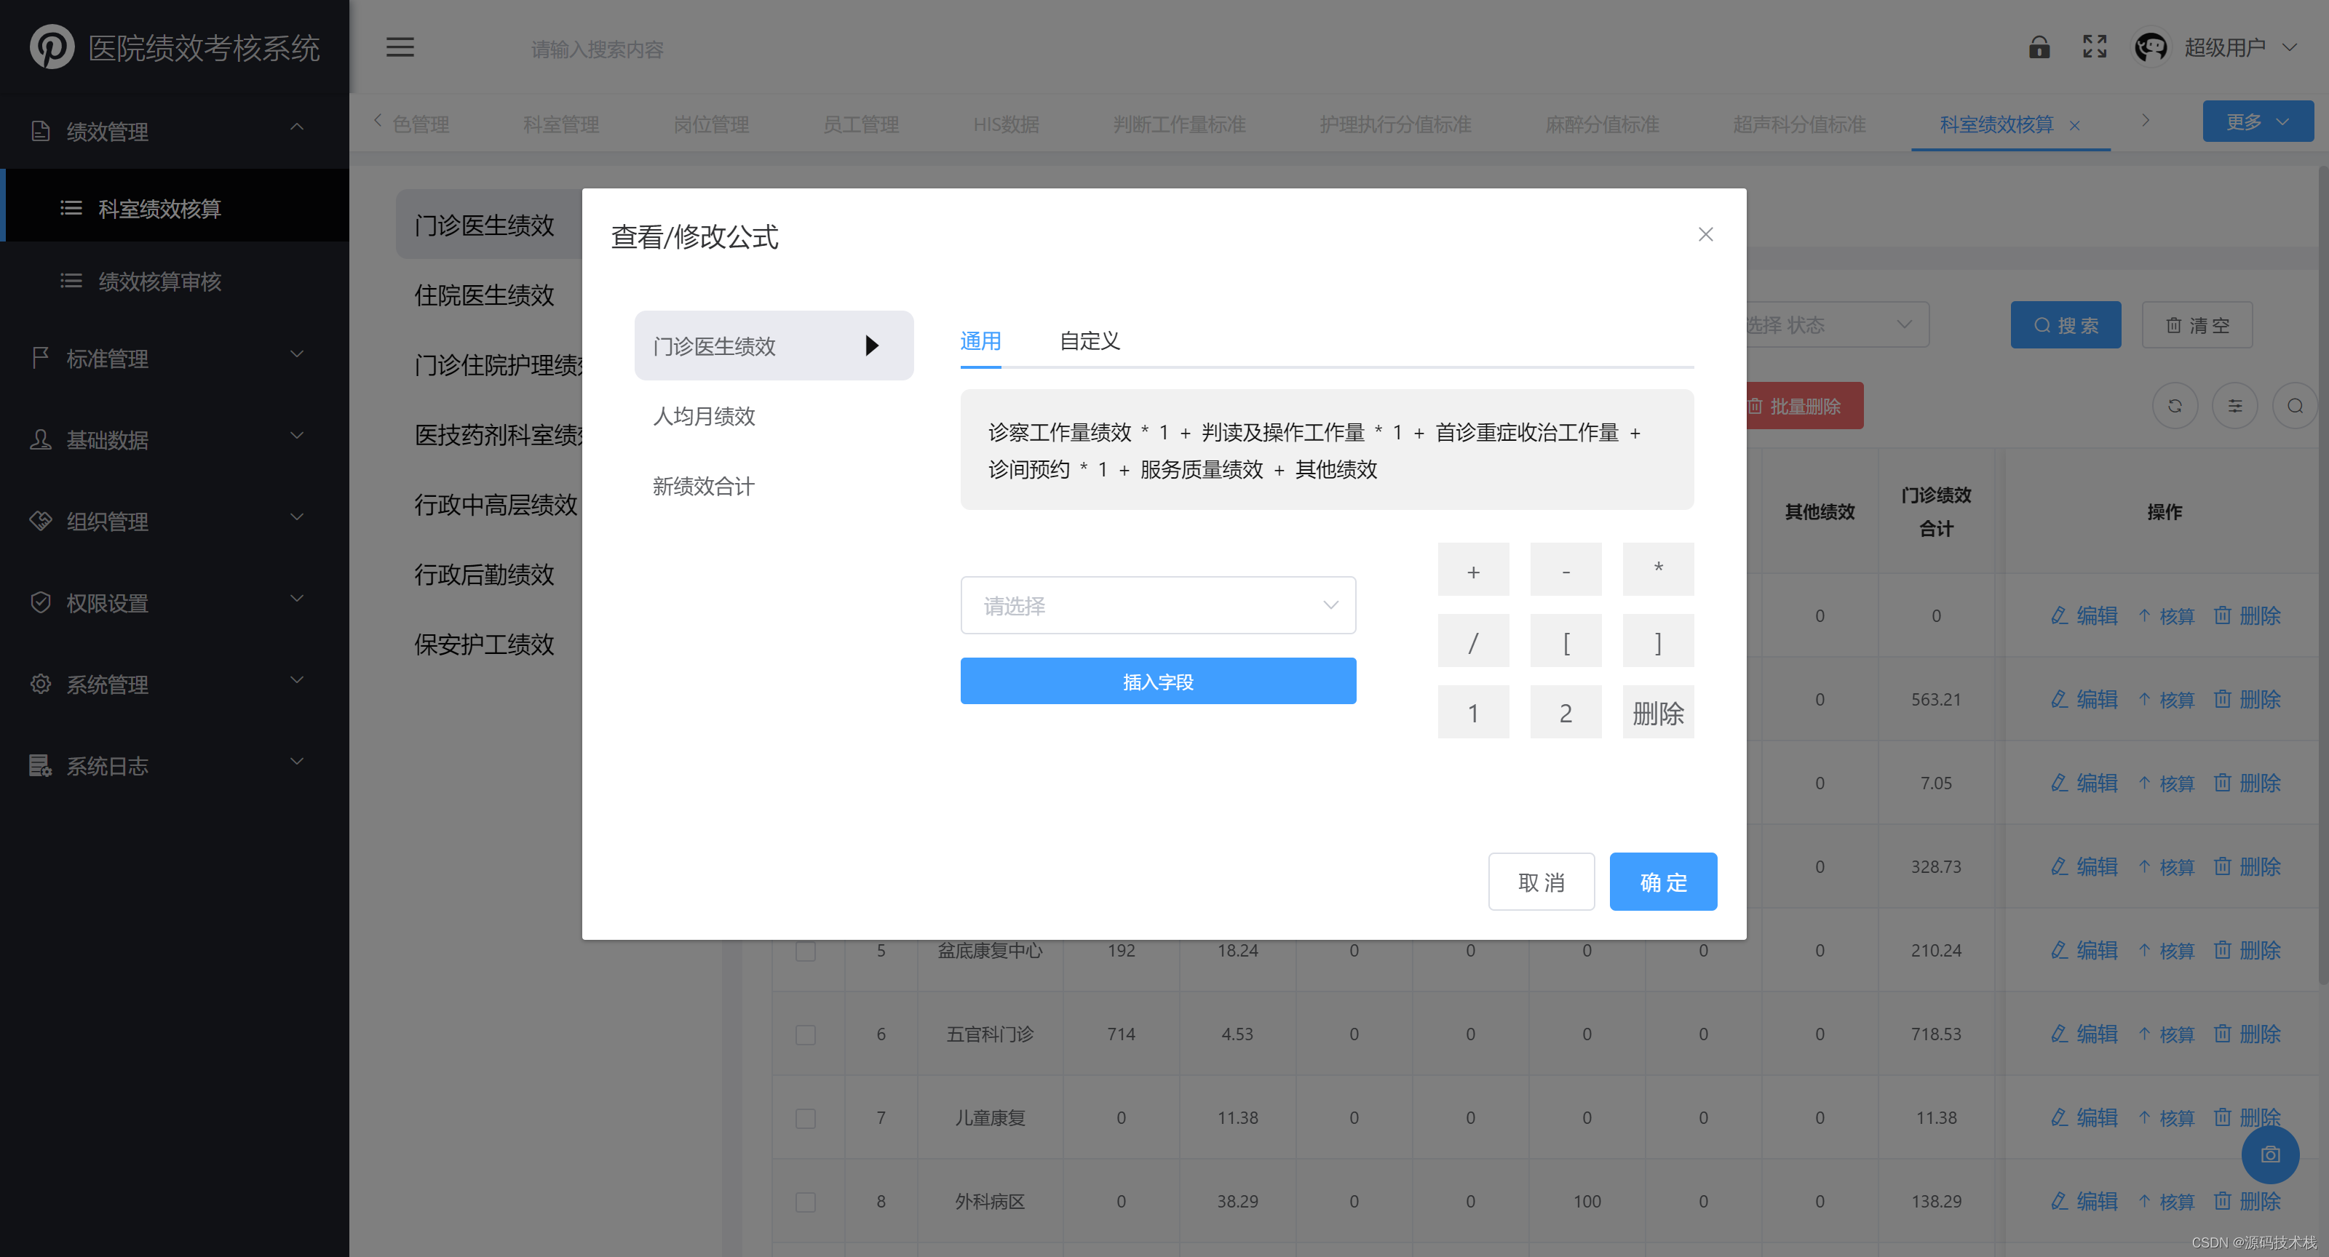Image resolution: width=2329 pixels, height=1257 pixels.
Task: Click the 系统管理 gear icon
Action: click(41, 683)
